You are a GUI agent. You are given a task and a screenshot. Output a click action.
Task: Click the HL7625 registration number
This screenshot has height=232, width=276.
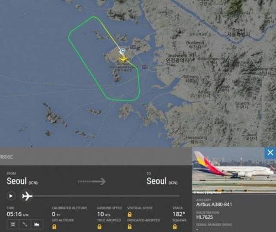[205, 217]
